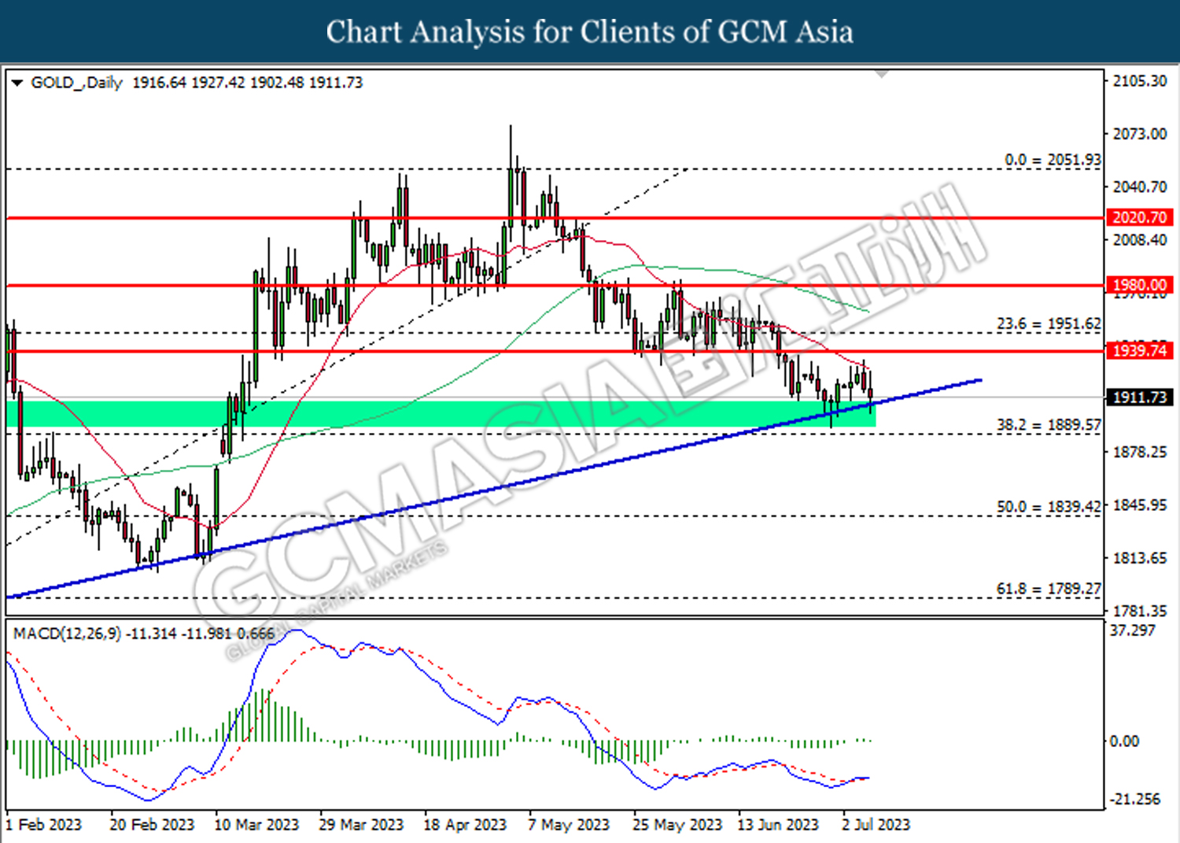Click the date label 10 Mar 2023

(x=256, y=824)
